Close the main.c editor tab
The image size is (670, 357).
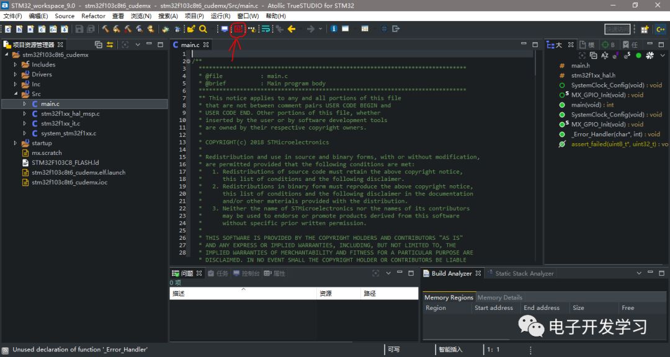point(206,45)
